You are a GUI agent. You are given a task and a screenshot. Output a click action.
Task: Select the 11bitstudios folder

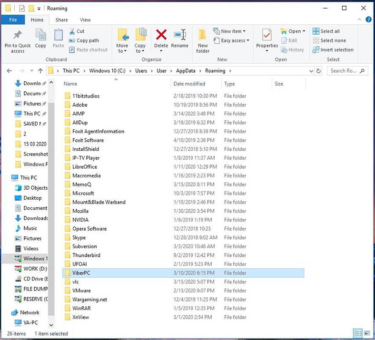[183, 96]
